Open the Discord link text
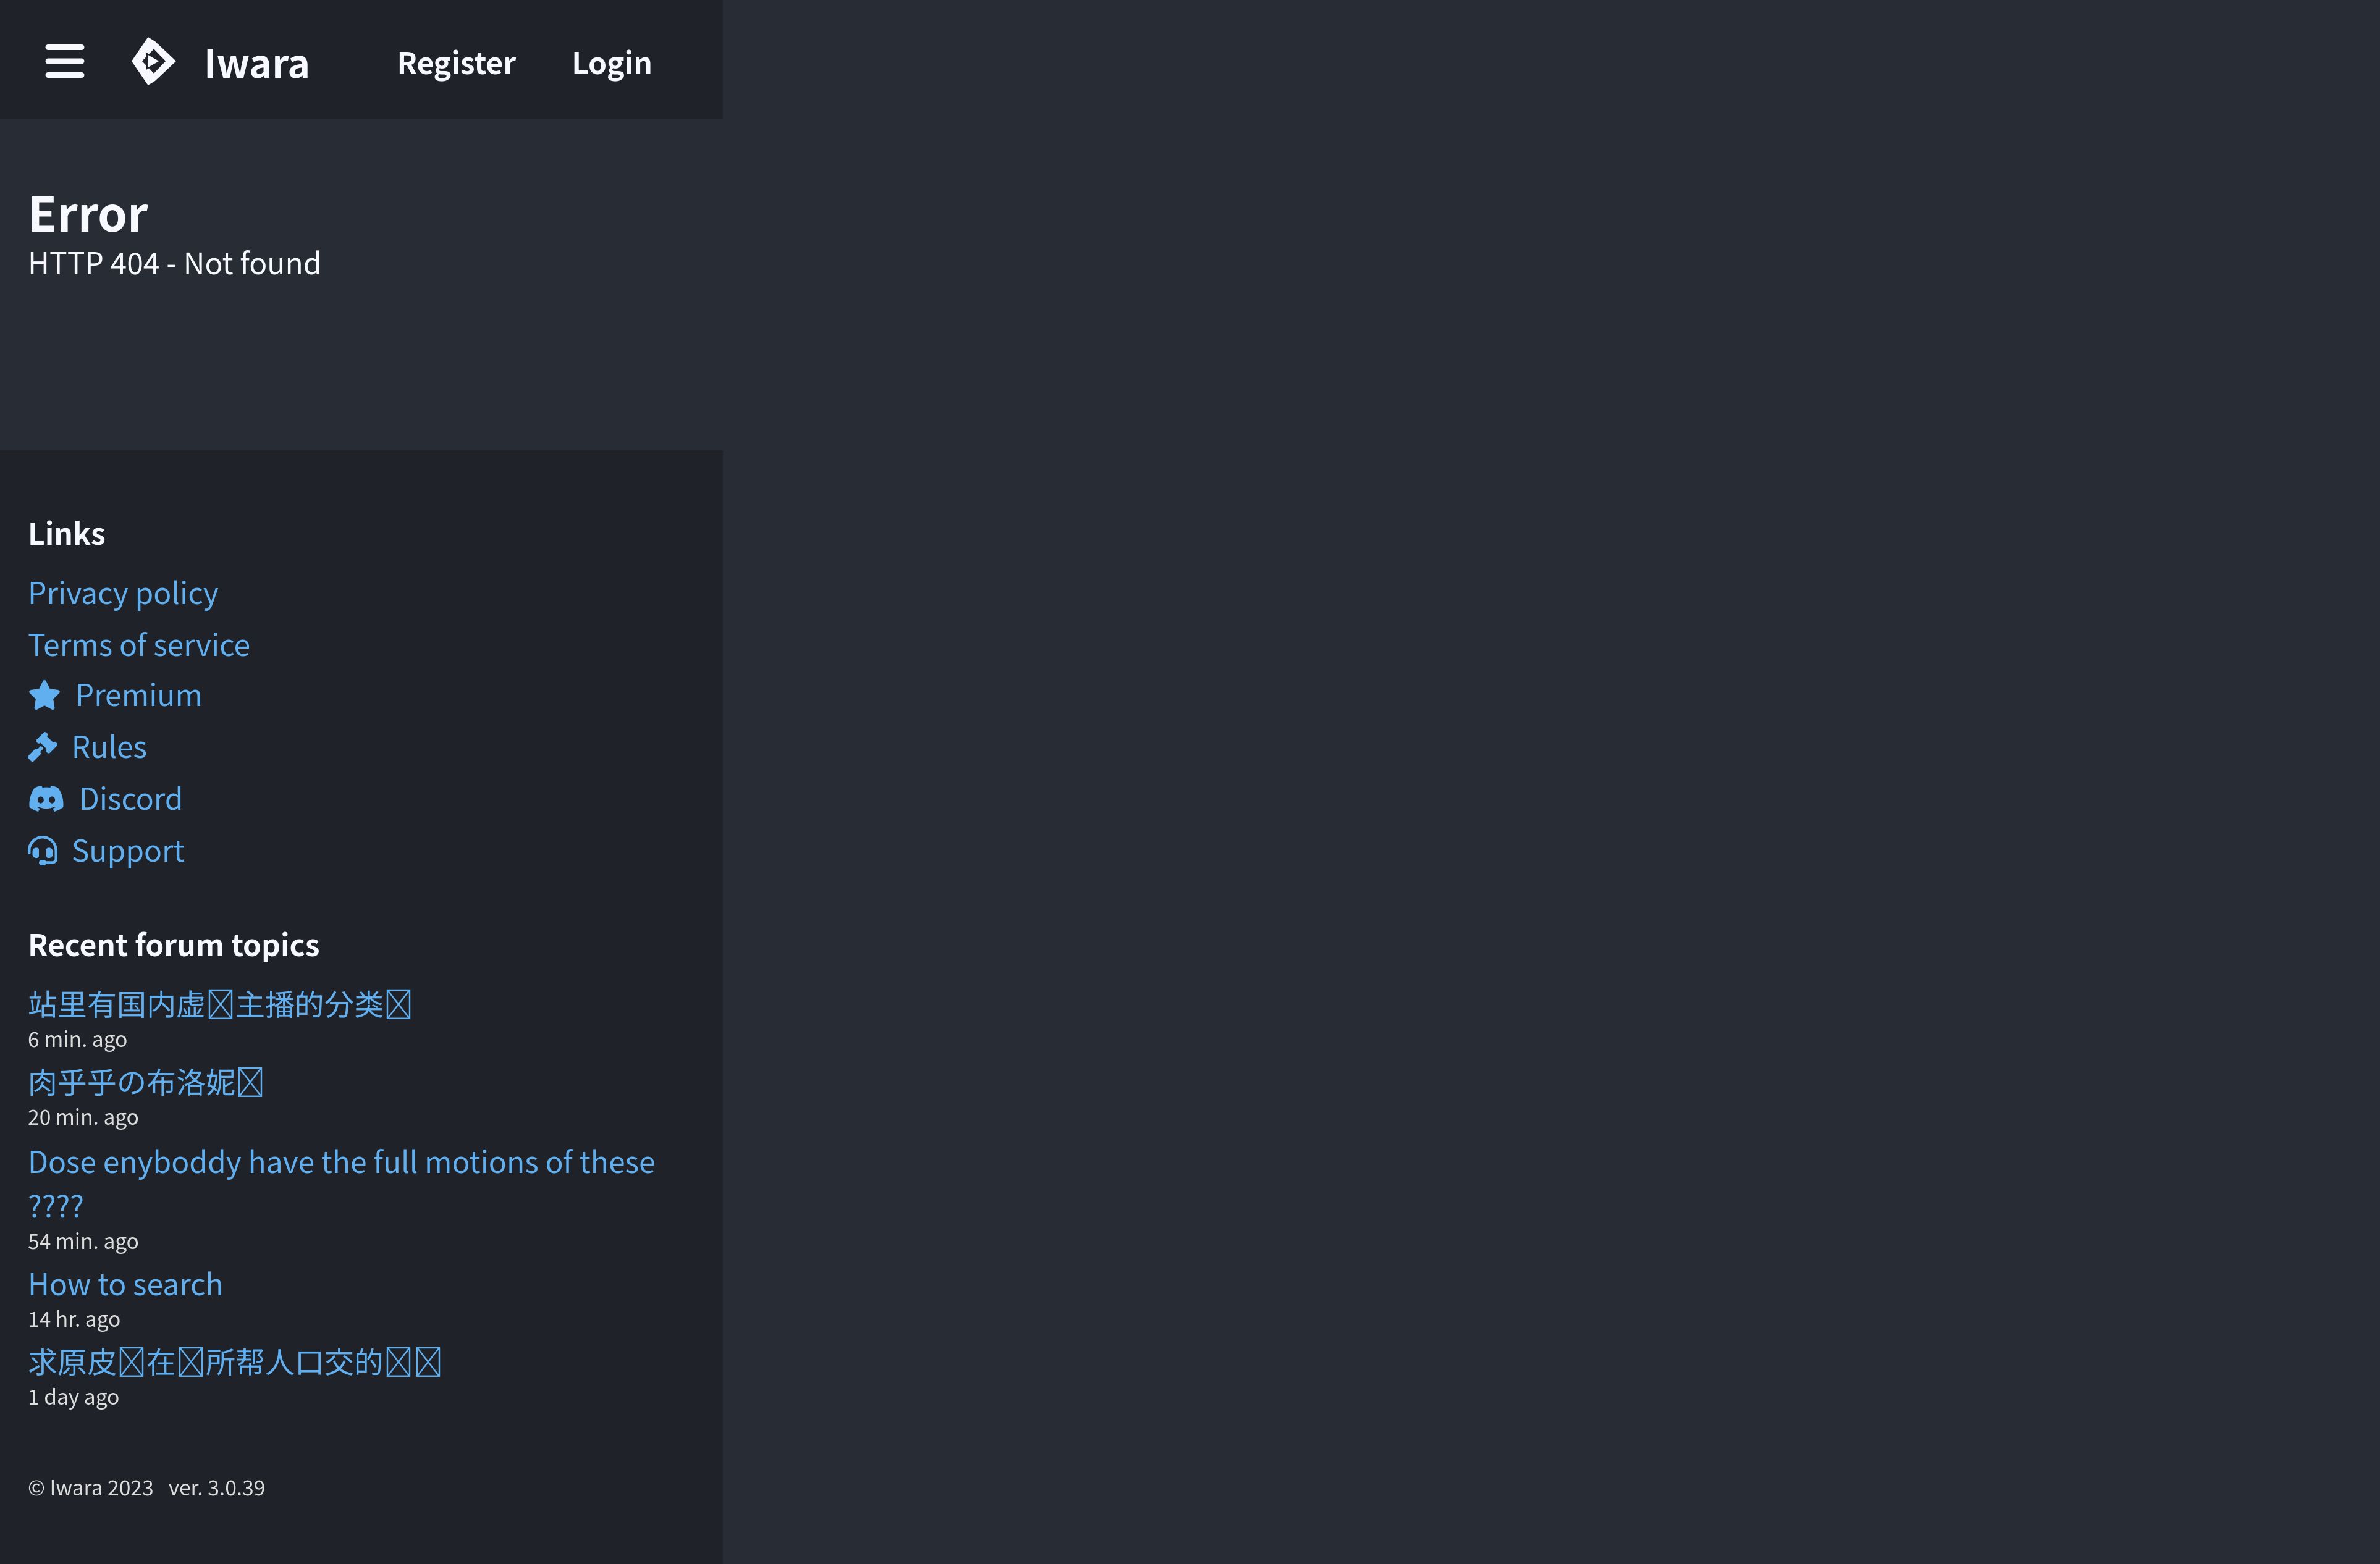The height and width of the screenshot is (1564, 2380). (x=131, y=799)
